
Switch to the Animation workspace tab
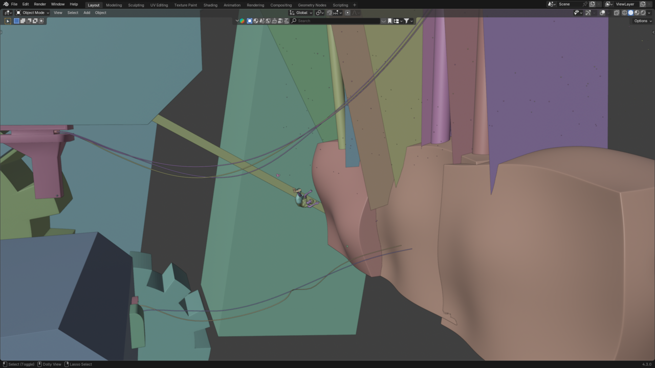(232, 5)
